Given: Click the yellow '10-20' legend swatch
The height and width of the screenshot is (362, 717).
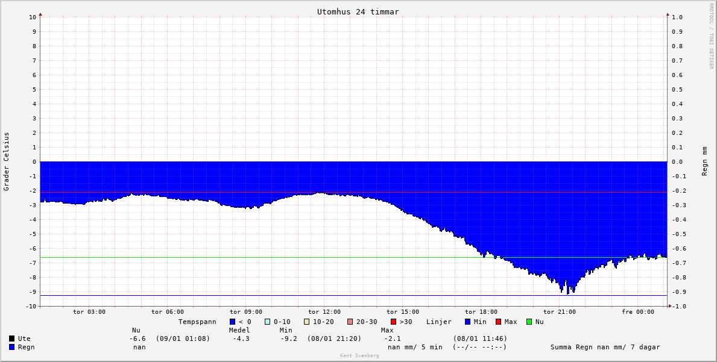Looking at the screenshot, I should (x=307, y=322).
